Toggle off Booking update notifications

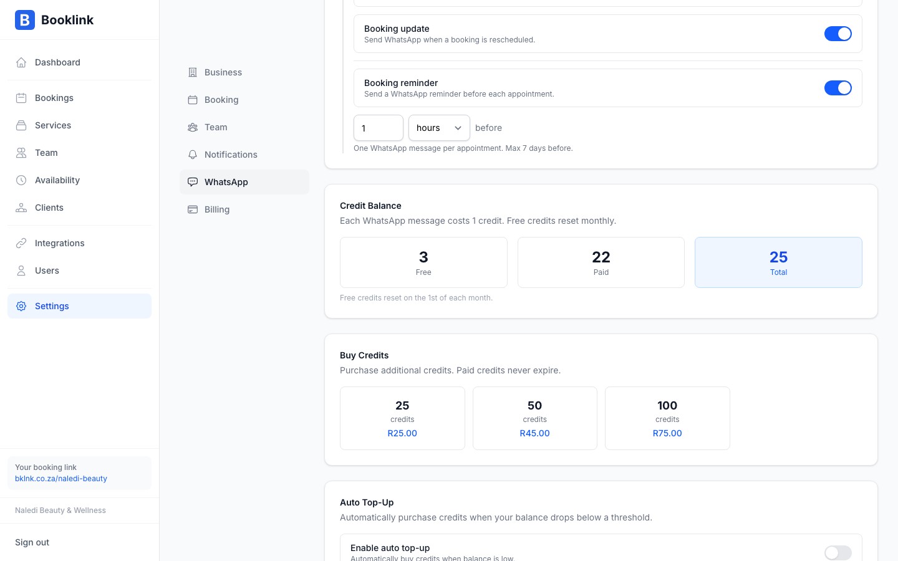pyautogui.click(x=838, y=34)
